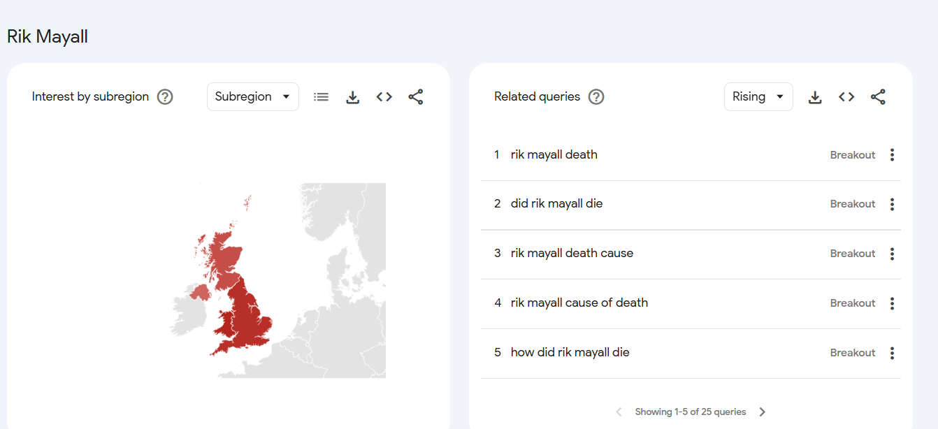938x429 pixels.
Task: Click the 'Related queries' title
Action: click(537, 97)
